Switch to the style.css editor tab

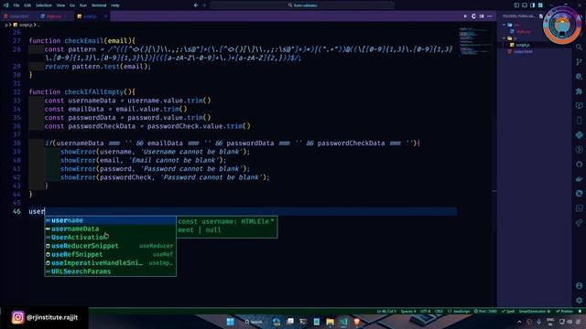pos(54,16)
